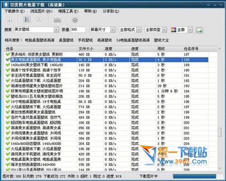Select row 自然气息风景桌面壁纸
Screen dimensions: 226x181
click(107, 117)
